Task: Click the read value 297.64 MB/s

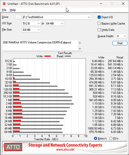Action: coord(115,61)
